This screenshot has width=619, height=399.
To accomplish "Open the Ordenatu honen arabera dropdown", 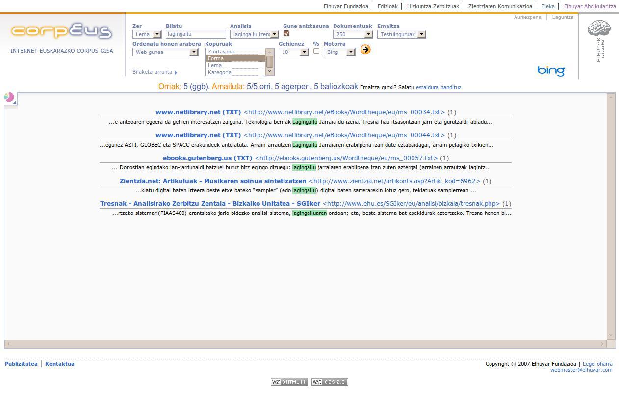I will (x=165, y=52).
